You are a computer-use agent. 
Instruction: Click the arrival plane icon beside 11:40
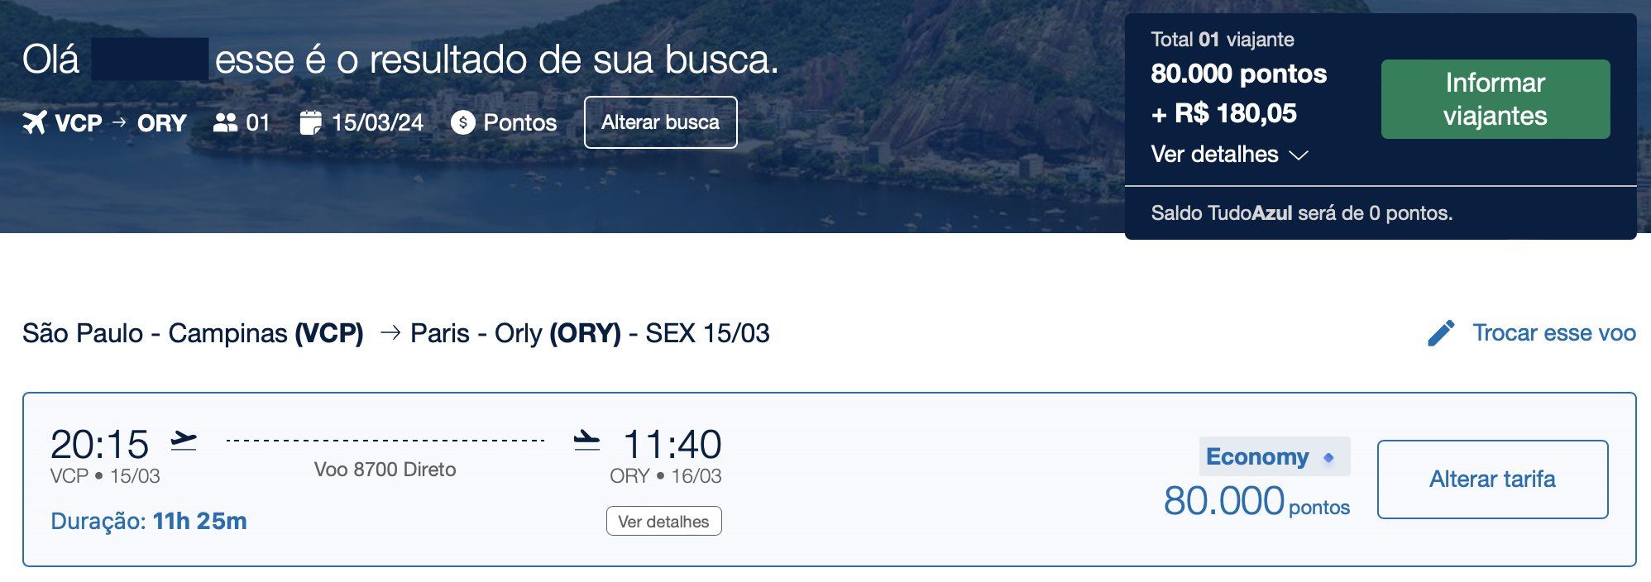tap(586, 441)
